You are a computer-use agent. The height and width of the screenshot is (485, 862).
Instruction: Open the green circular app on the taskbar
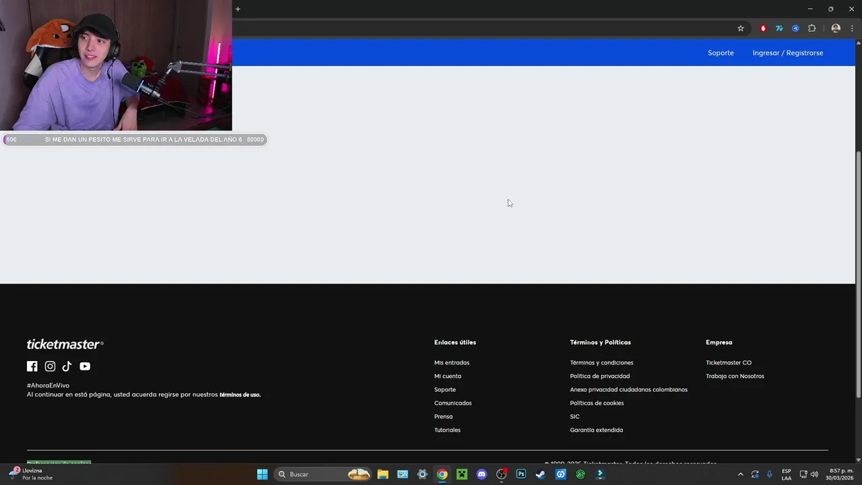coord(581,474)
